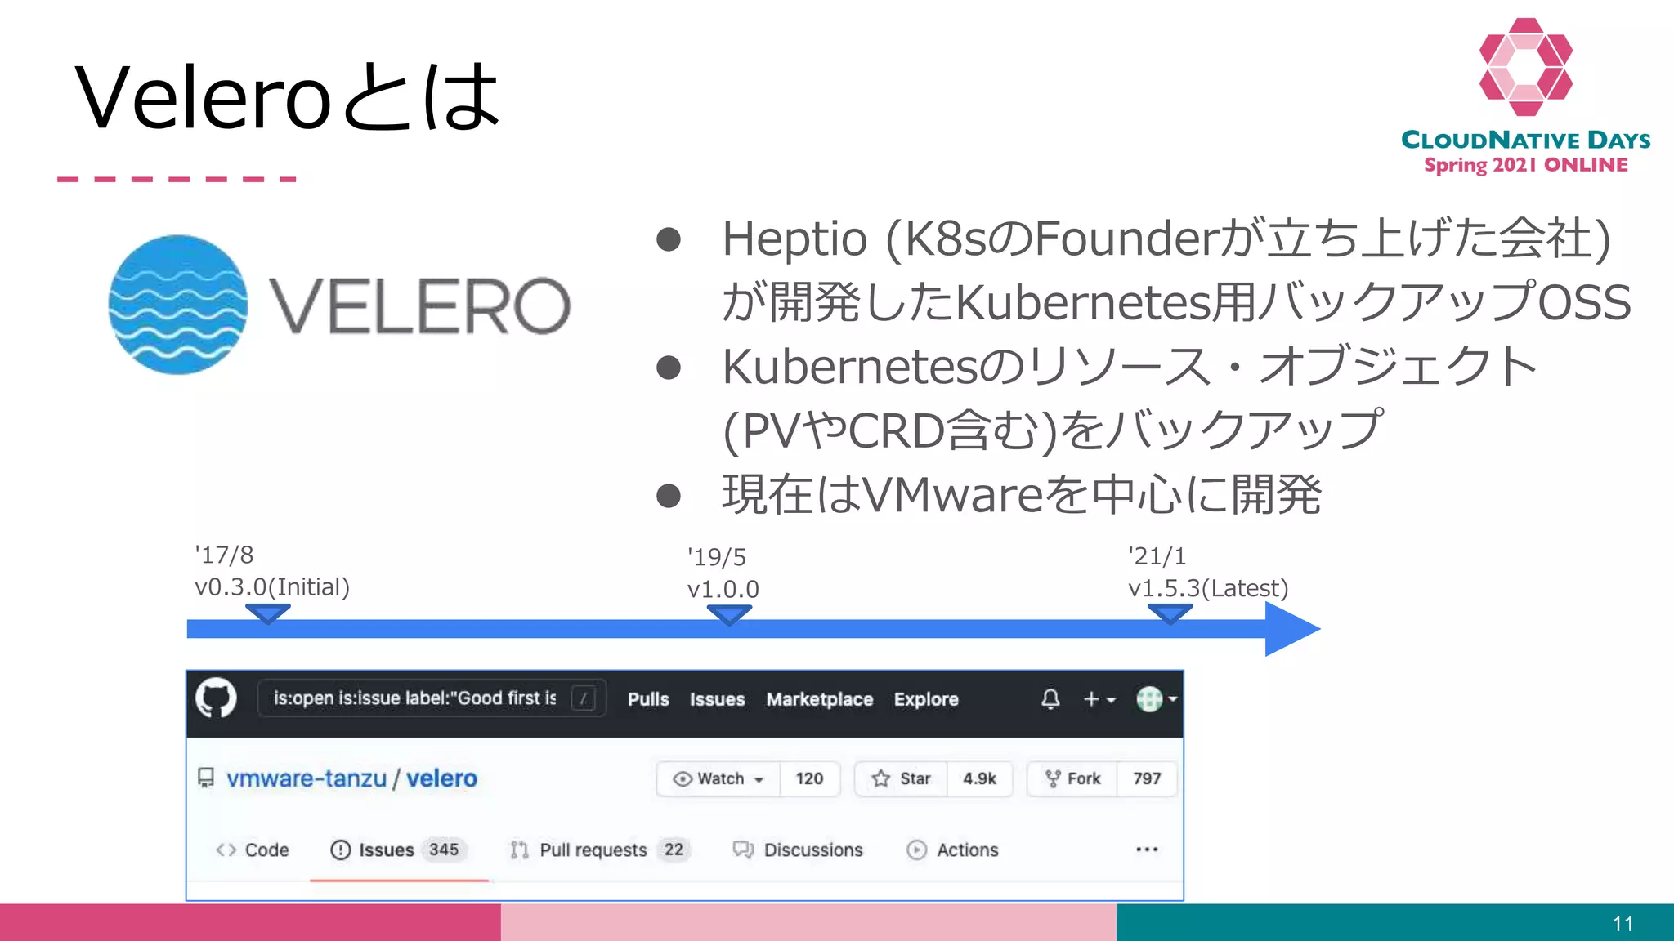This screenshot has width=1674, height=941.
Task: Open the vmware-tanzu owner link
Action: (x=307, y=778)
